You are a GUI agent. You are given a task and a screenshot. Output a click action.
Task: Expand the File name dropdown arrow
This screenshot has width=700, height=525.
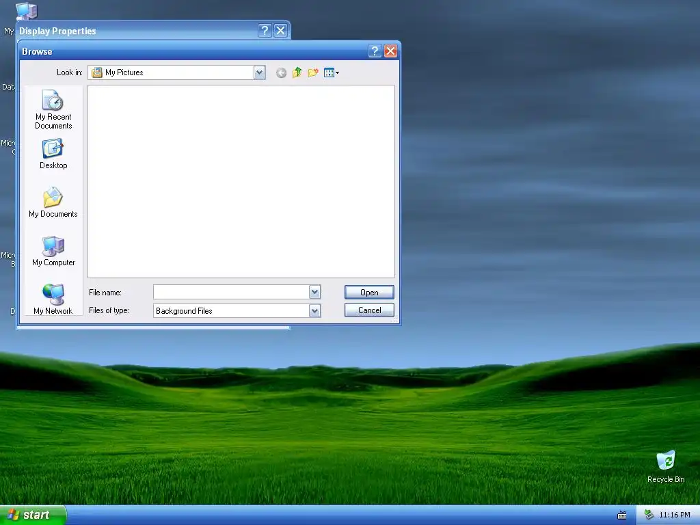314,293
